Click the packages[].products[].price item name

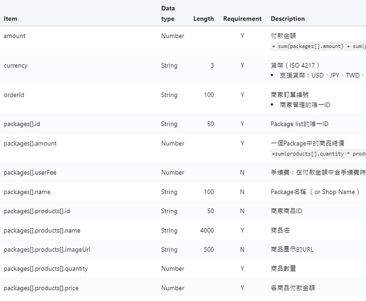[x=41, y=288]
